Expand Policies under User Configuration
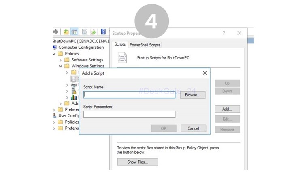Image resolution: width=307 pixels, height=172 pixels. tap(54, 122)
